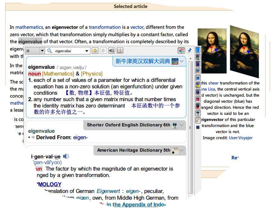Click Shorter Oxford English Dictionary 6th title
Image resolution: width=272 pixels, height=208 pixels.
[128, 125]
